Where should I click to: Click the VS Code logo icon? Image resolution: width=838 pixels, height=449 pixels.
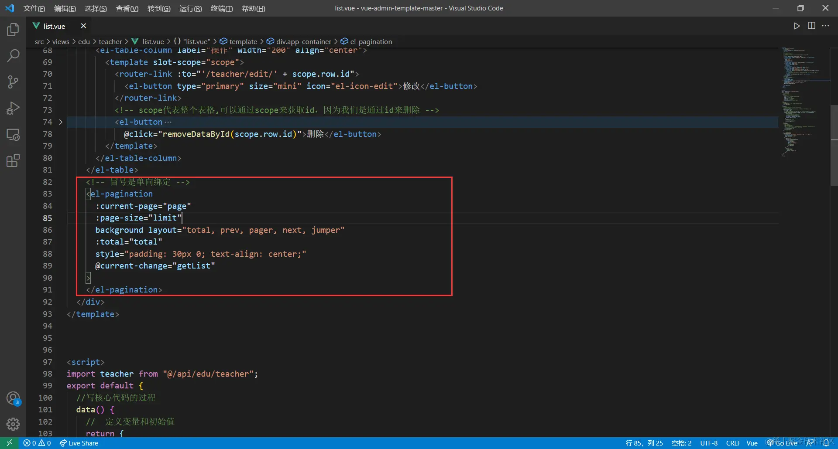pyautogui.click(x=10, y=8)
